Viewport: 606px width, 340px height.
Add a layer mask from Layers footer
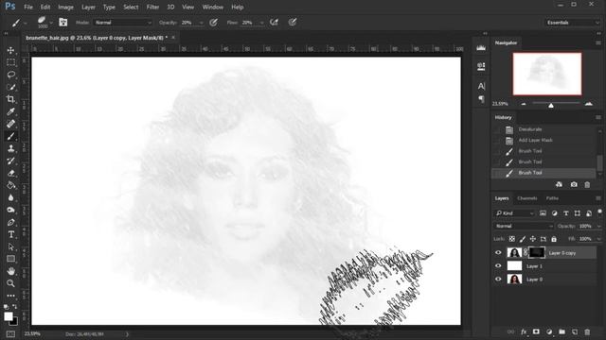[x=536, y=331]
